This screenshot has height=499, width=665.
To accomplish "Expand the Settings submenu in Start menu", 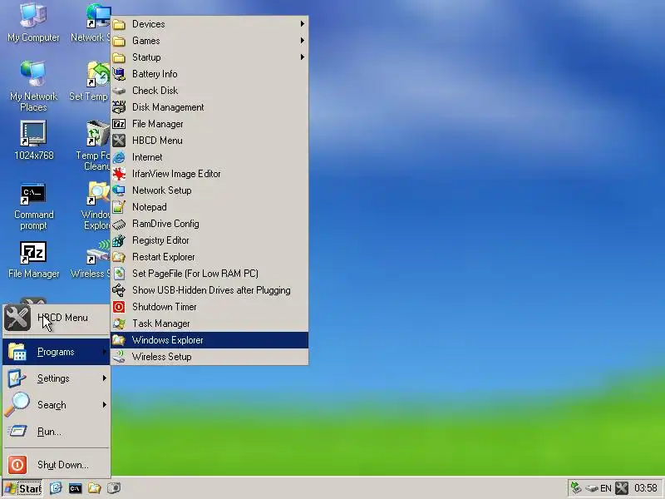I will tap(57, 378).
